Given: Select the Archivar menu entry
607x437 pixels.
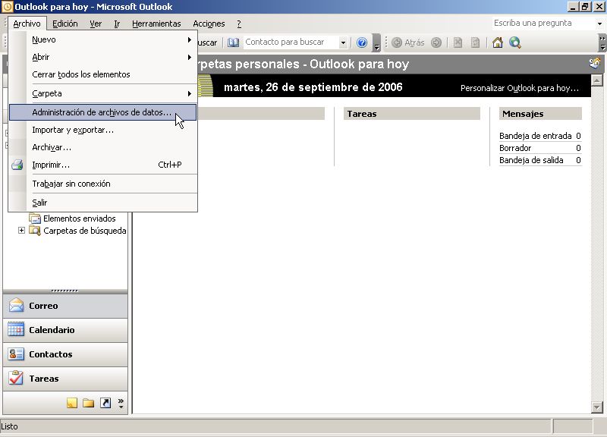Looking at the screenshot, I should click(x=102, y=147).
